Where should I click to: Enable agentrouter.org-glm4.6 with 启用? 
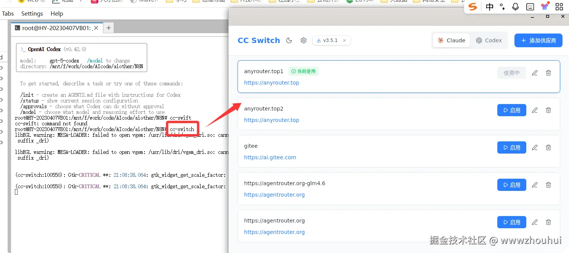coord(512,185)
